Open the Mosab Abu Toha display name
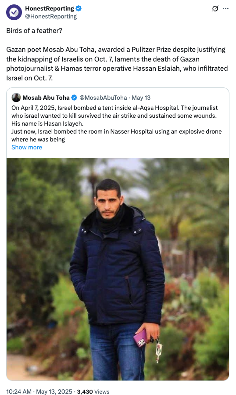 click(46, 98)
